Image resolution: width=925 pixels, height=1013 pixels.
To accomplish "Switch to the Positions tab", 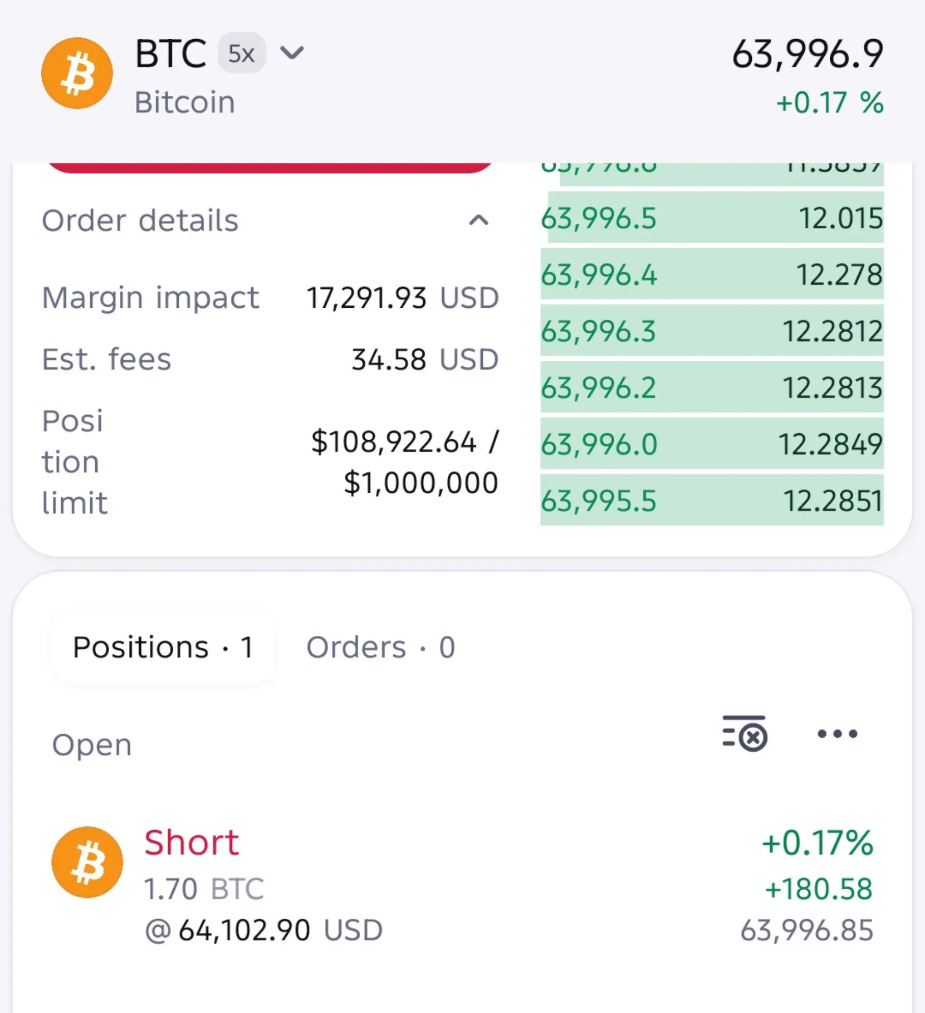I will point(163,647).
